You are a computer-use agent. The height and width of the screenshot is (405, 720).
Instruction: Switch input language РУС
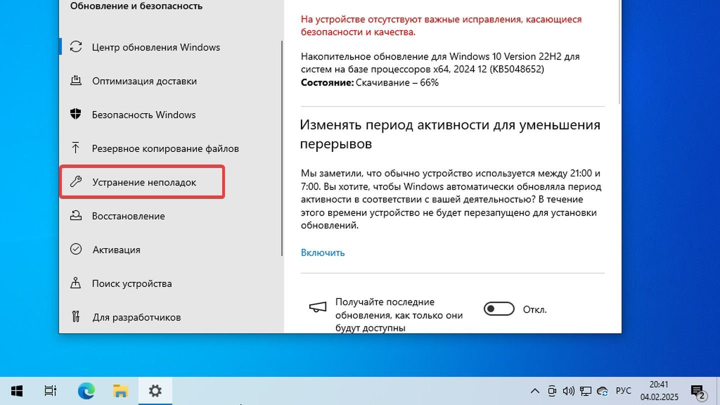pos(623,391)
